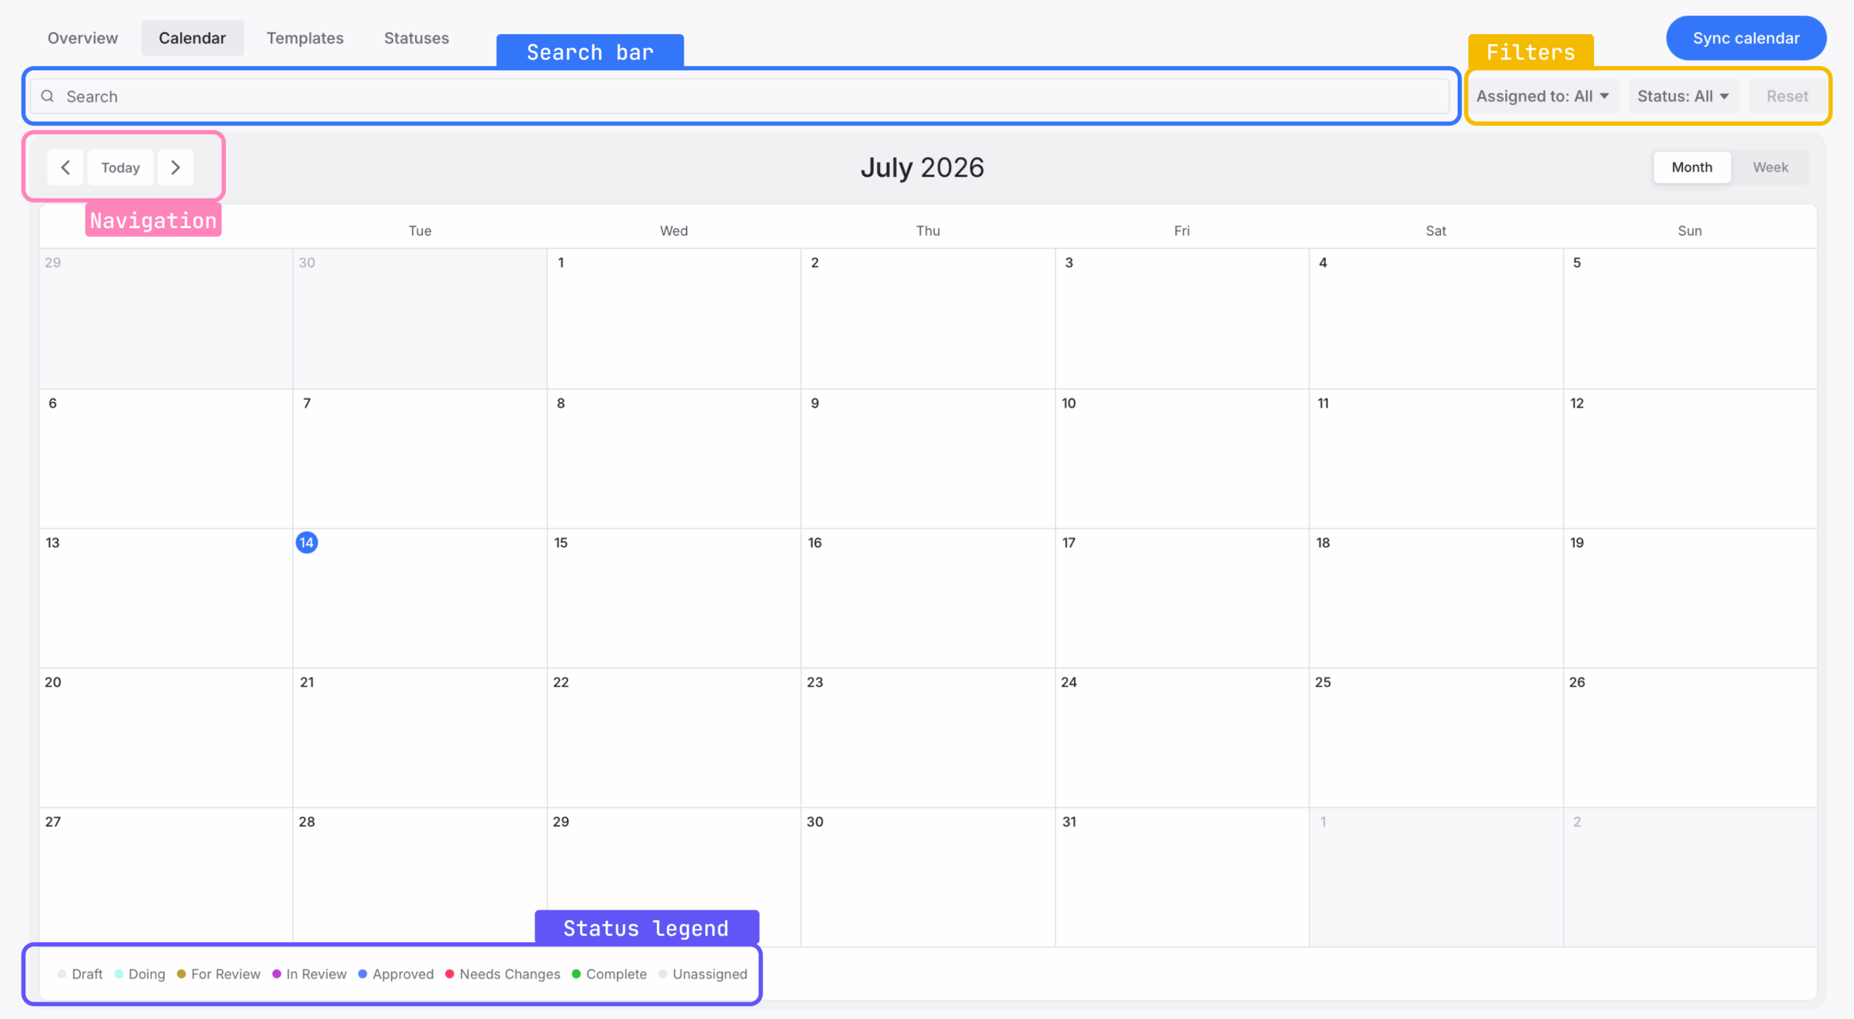Click the Wed column header
This screenshot has width=1854, height=1019.
tap(674, 231)
